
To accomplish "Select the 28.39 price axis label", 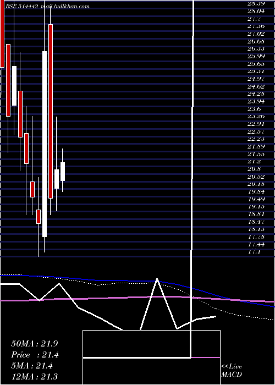I will [256, 3].
